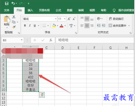Click the Insert Function fx icon
This screenshot has height=106, width=136.
pyautogui.click(x=51, y=40)
